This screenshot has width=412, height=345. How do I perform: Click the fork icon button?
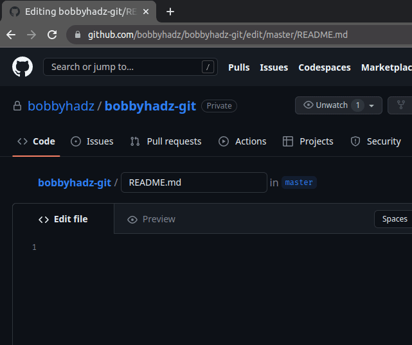[x=400, y=105]
